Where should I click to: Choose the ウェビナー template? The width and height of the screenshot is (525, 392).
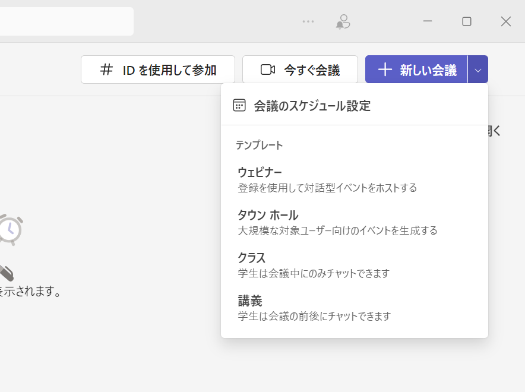[x=354, y=179]
